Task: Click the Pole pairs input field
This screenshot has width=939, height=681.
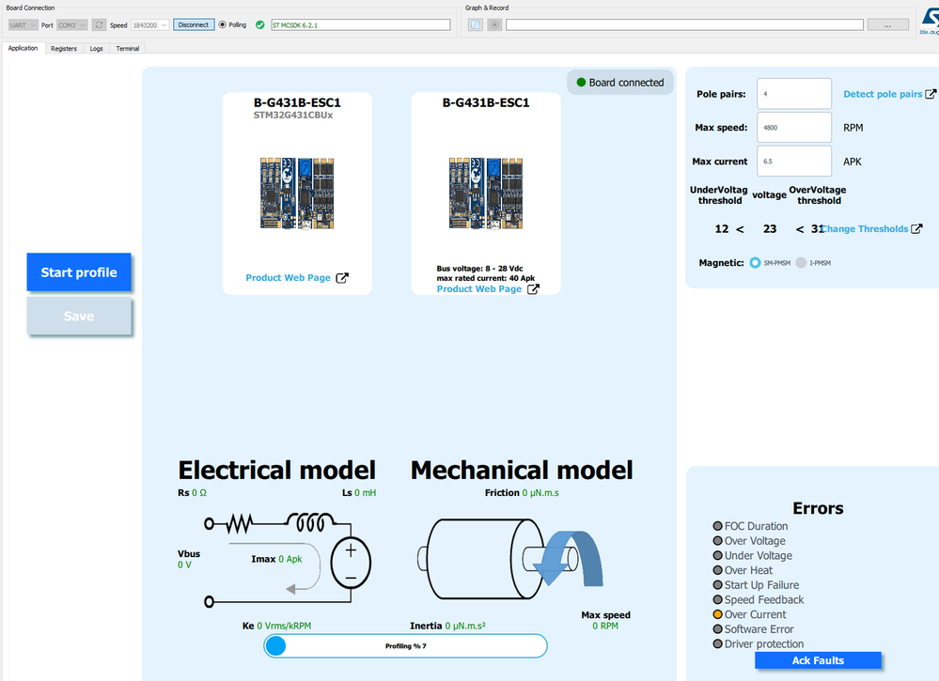Action: (x=794, y=94)
